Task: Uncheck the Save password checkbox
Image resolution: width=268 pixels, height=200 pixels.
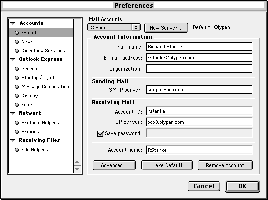Action: click(x=100, y=134)
